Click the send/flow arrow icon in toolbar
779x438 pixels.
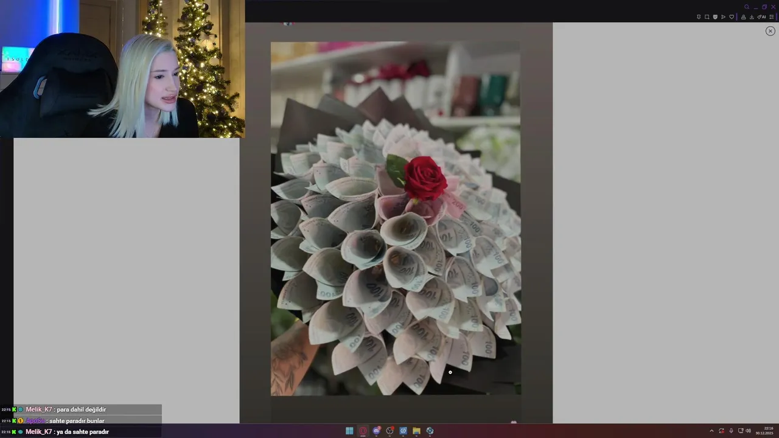(723, 17)
